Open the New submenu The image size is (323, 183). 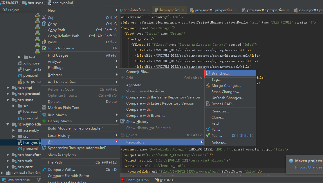80,10
